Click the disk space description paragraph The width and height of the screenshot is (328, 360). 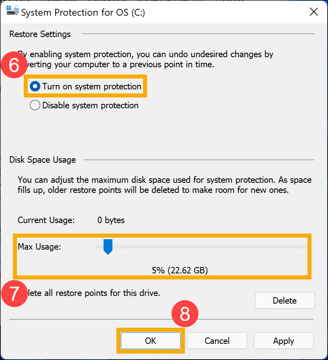pyautogui.click(x=164, y=185)
